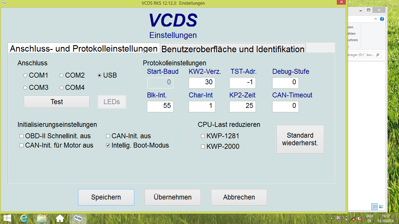
Task: Switch Explorer window to large thumbnails view
Action: pyautogui.click(x=381, y=206)
